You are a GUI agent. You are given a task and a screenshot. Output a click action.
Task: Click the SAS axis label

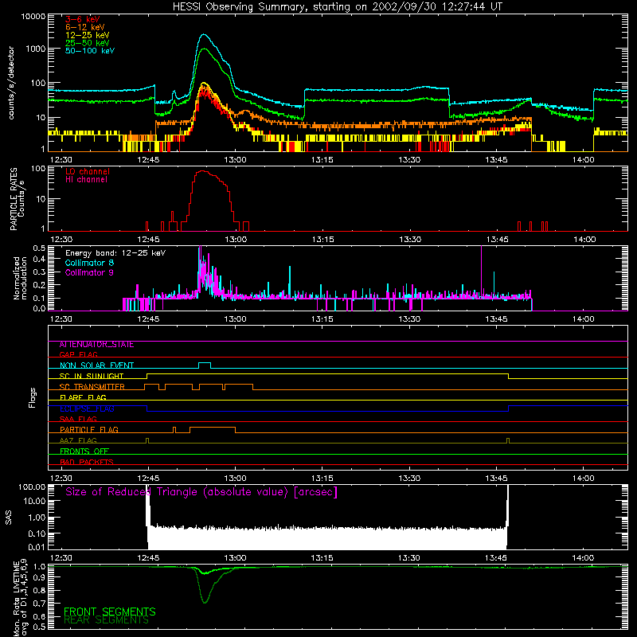pyautogui.click(x=9, y=518)
